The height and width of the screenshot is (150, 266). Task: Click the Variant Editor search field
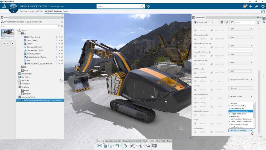245,22
